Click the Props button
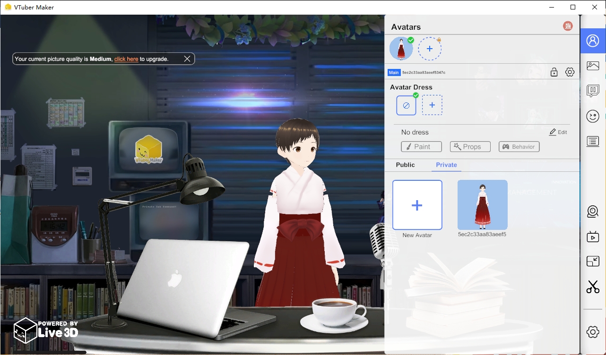The height and width of the screenshot is (355, 606). pyautogui.click(x=470, y=146)
